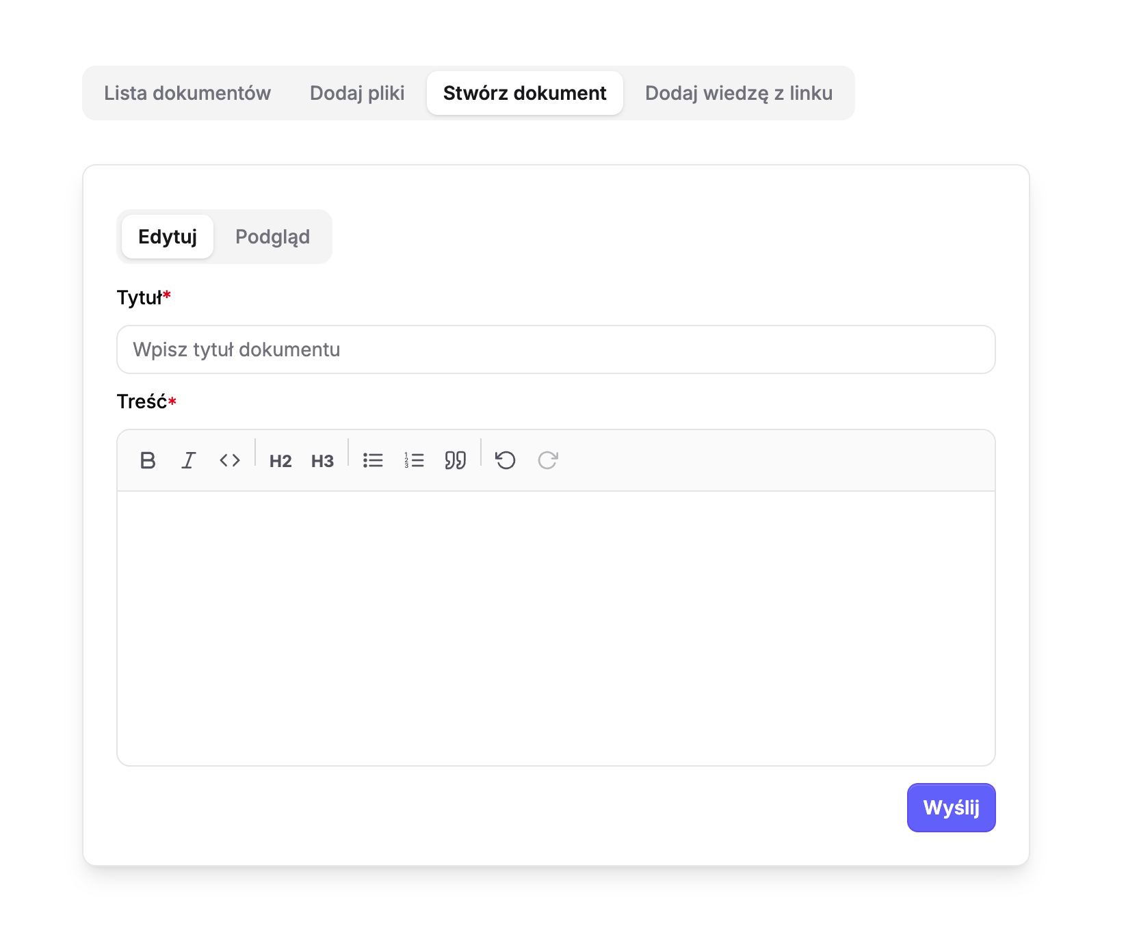Set heading level H3
Screen dimensions: 1126x941
(322, 461)
